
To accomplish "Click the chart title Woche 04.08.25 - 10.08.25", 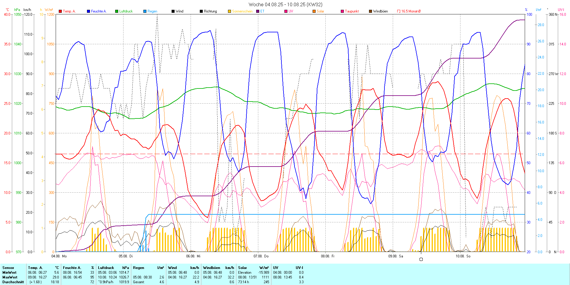I will coord(285,4).
